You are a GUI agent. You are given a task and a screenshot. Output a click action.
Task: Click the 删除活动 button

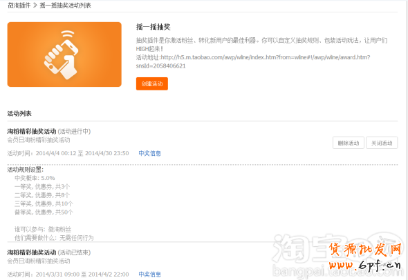[349, 143]
